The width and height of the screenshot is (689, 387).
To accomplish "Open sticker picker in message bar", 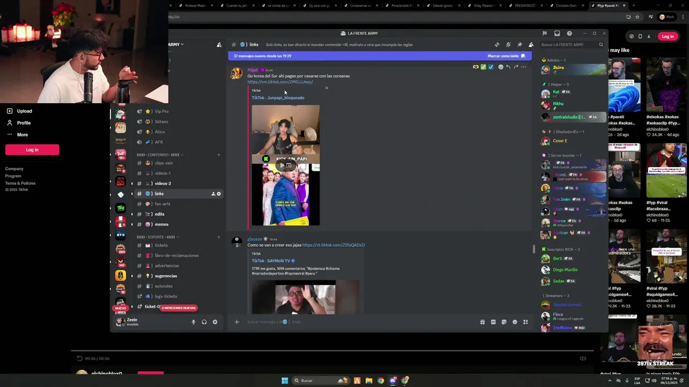I will [x=504, y=322].
